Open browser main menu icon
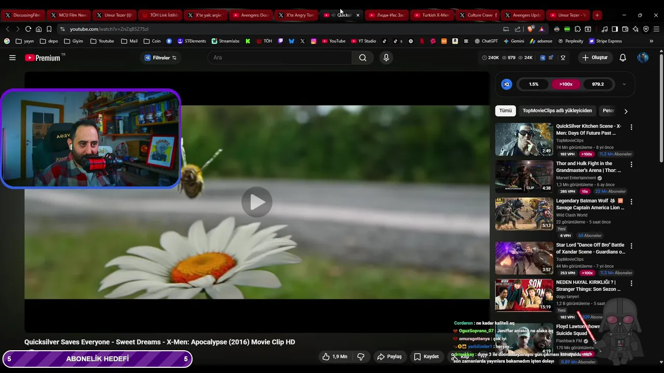664x373 pixels. [x=656, y=29]
